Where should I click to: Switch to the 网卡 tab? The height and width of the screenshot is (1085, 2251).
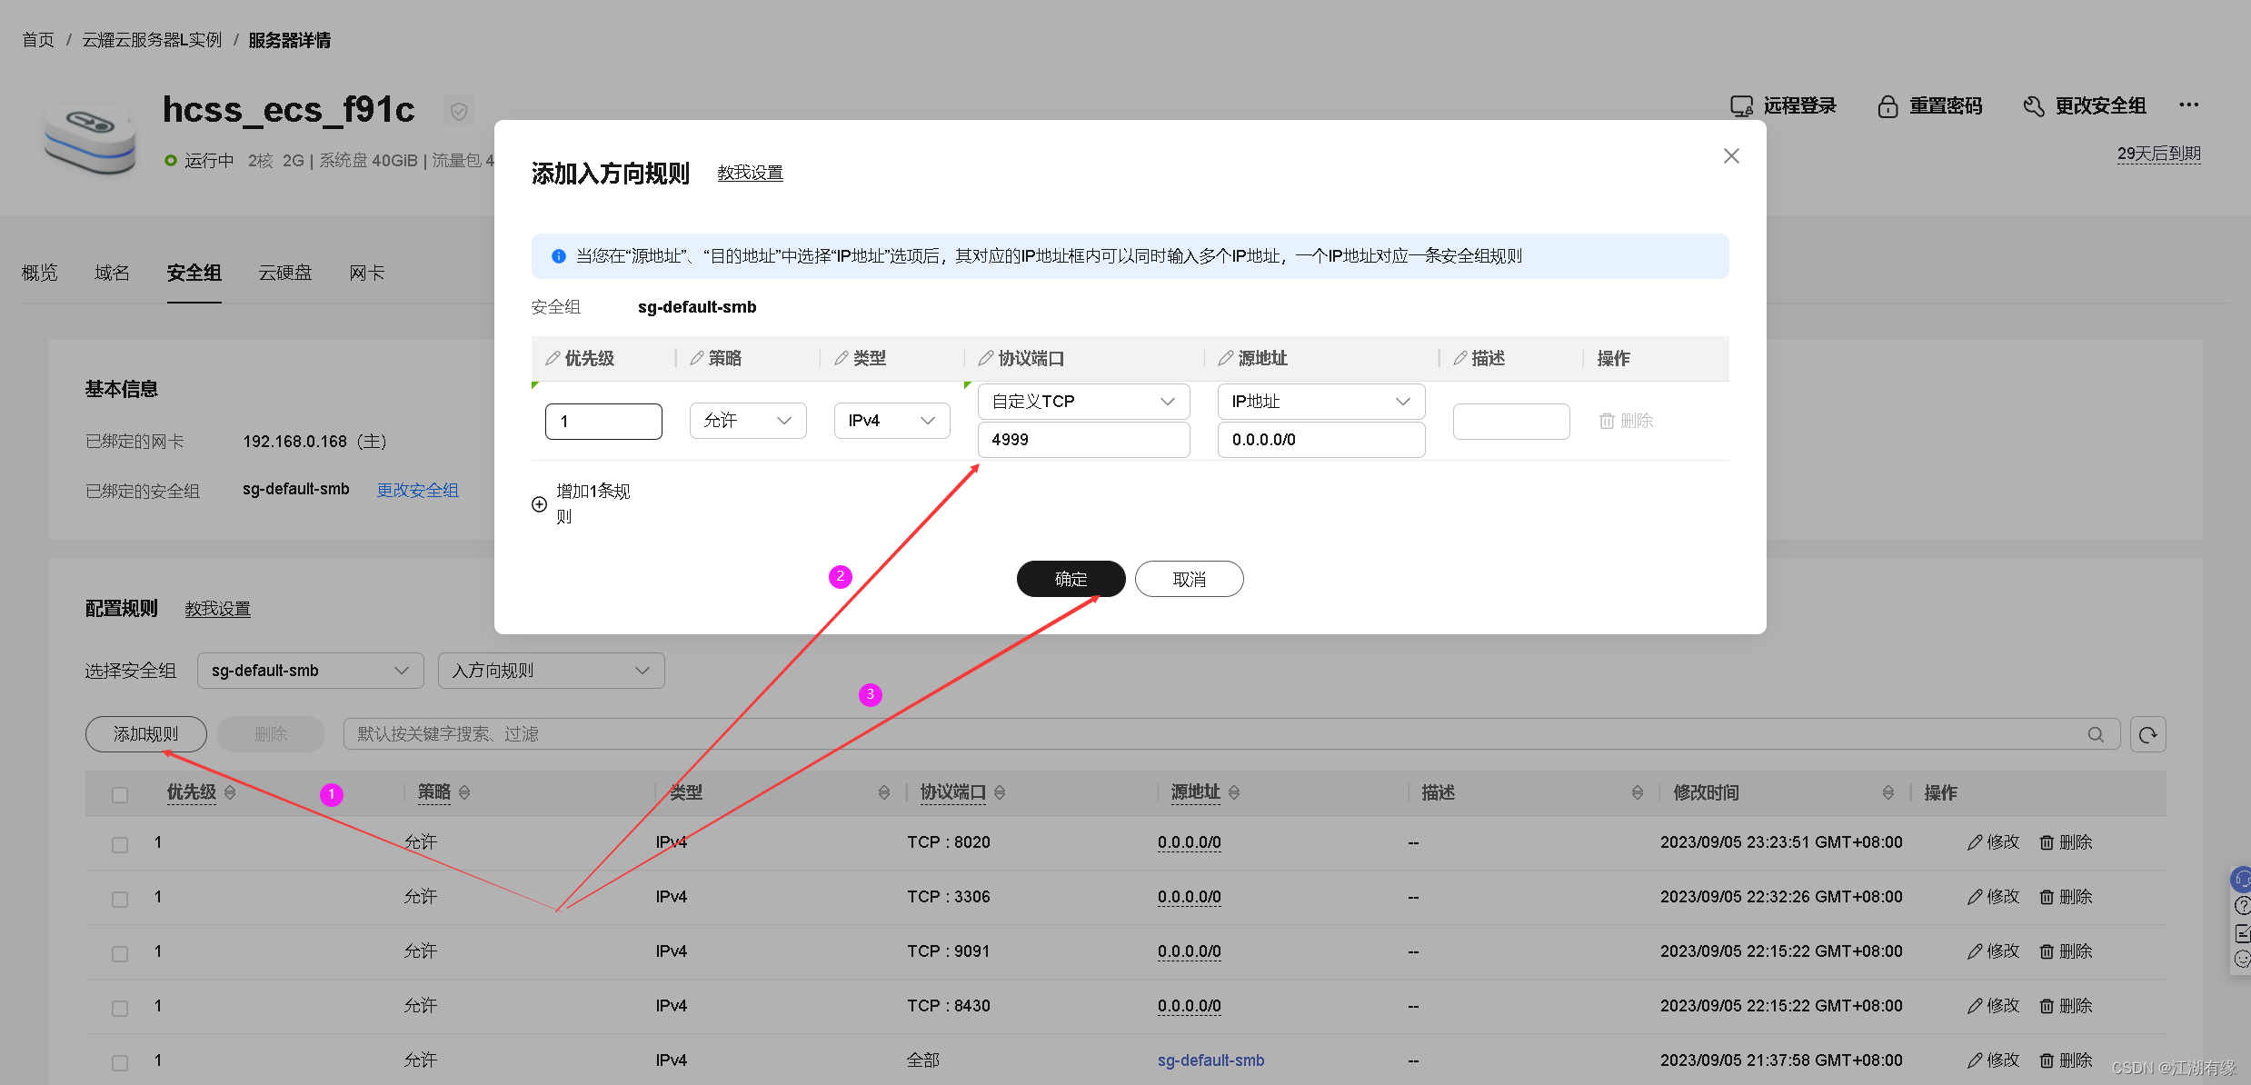pyautogui.click(x=366, y=272)
